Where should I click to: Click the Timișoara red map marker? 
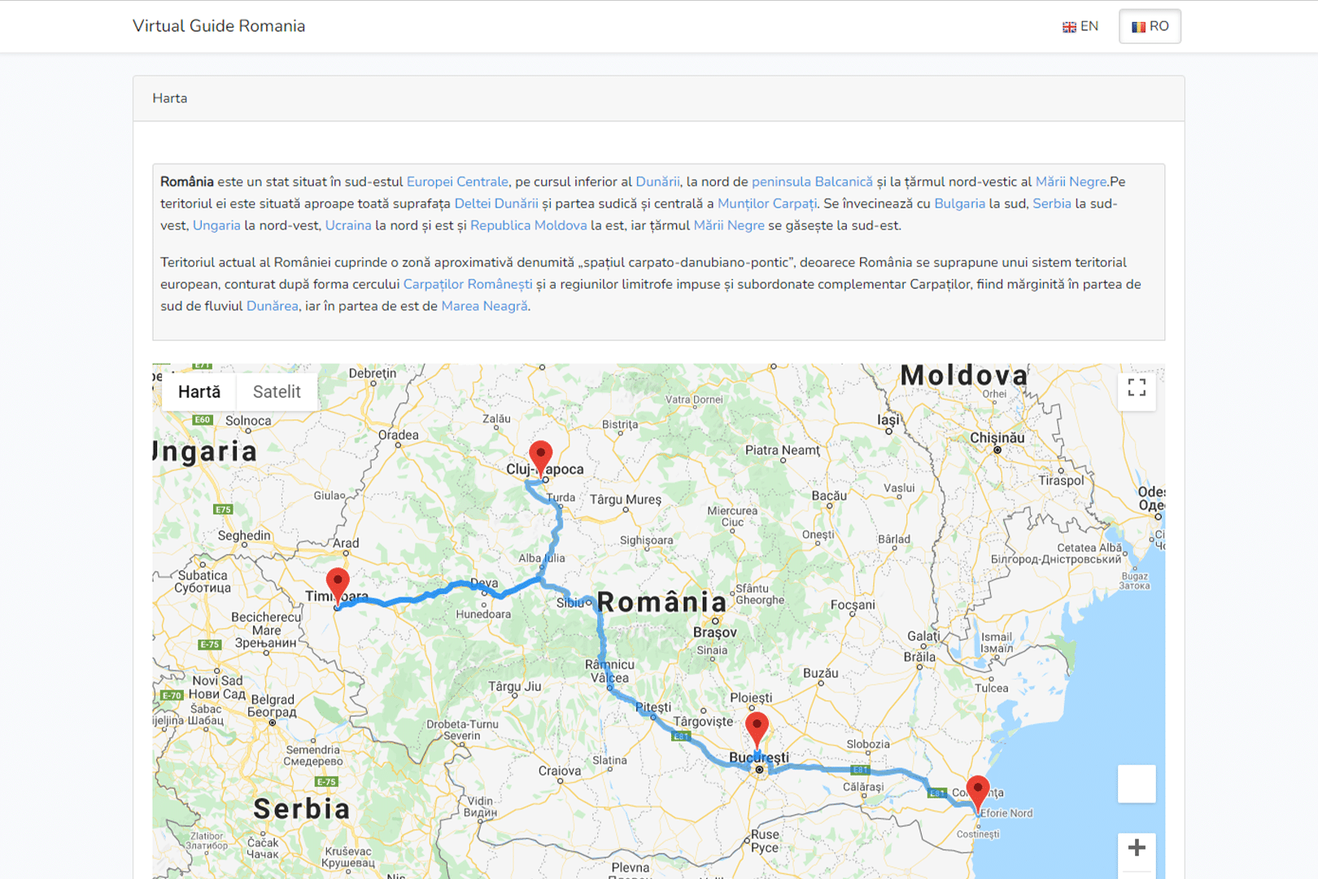coord(338,584)
